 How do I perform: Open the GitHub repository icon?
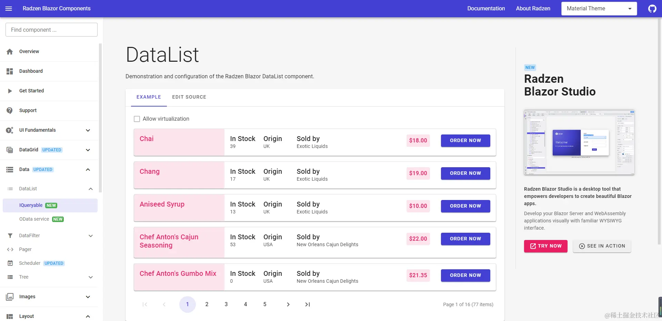pos(652,9)
